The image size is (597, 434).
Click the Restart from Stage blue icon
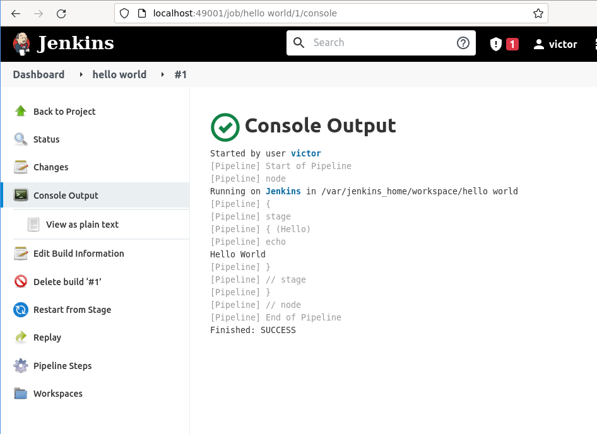21,310
